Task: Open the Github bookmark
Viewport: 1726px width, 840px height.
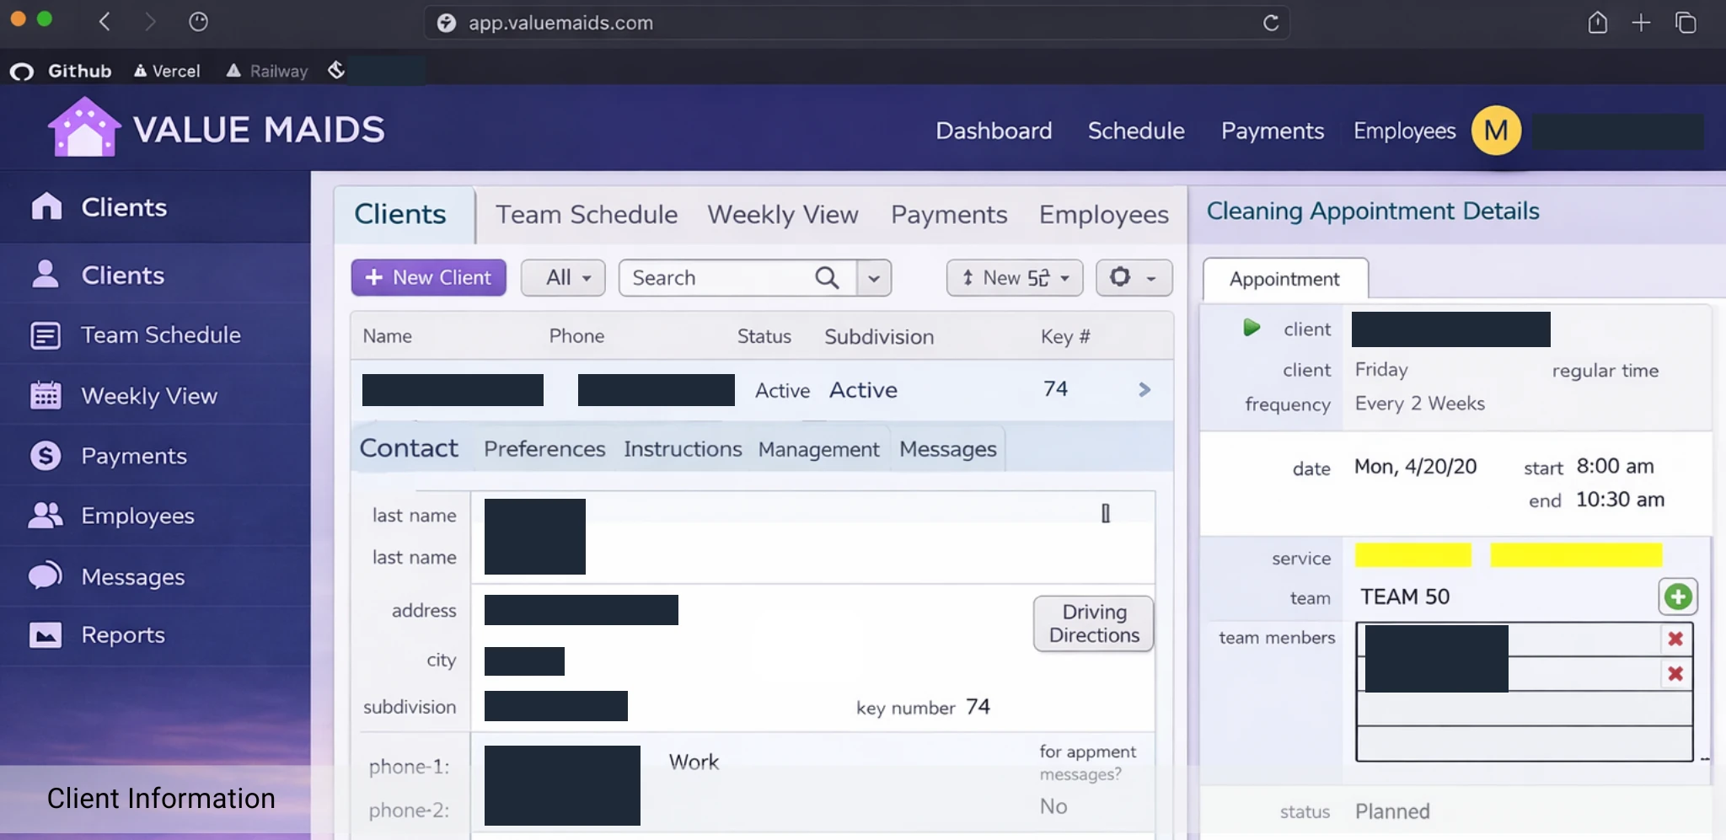Action: point(61,71)
